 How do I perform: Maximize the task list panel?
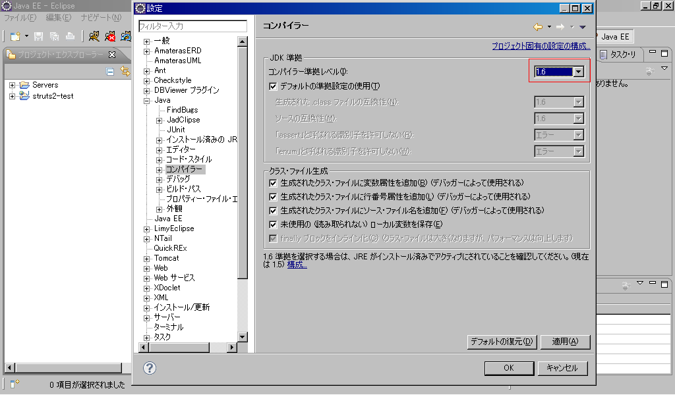(664, 53)
